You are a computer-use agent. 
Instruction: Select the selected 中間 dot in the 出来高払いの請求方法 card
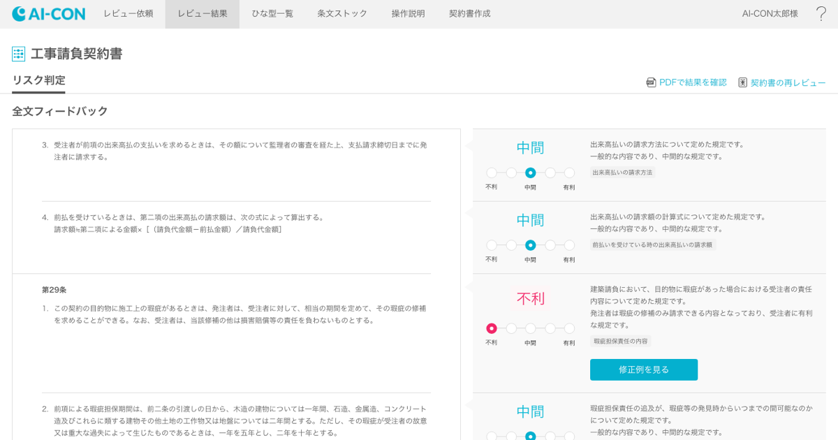point(531,173)
